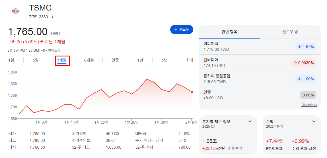Click the +0.99% 수익 초과 달성 figure

(300, 141)
